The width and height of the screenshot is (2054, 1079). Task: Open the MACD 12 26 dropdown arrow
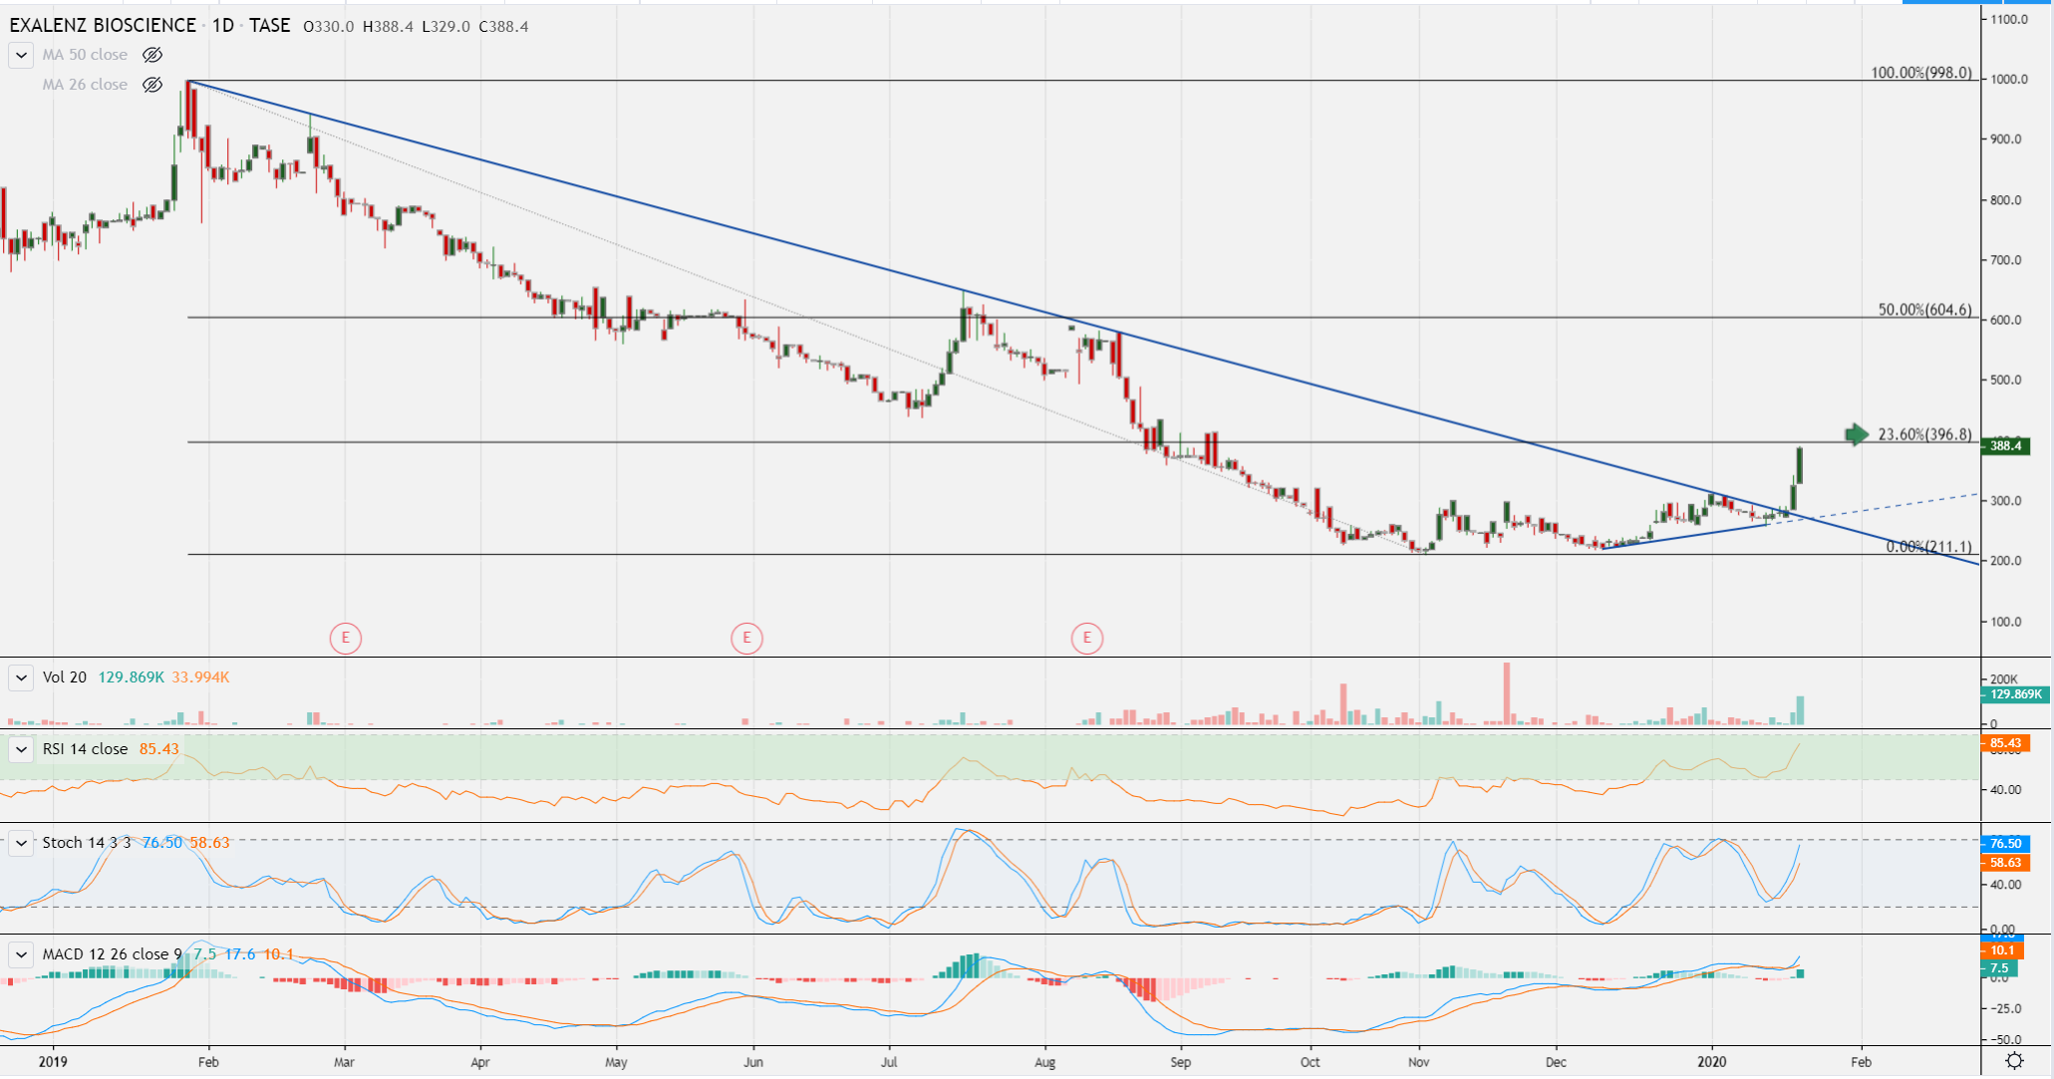[21, 954]
